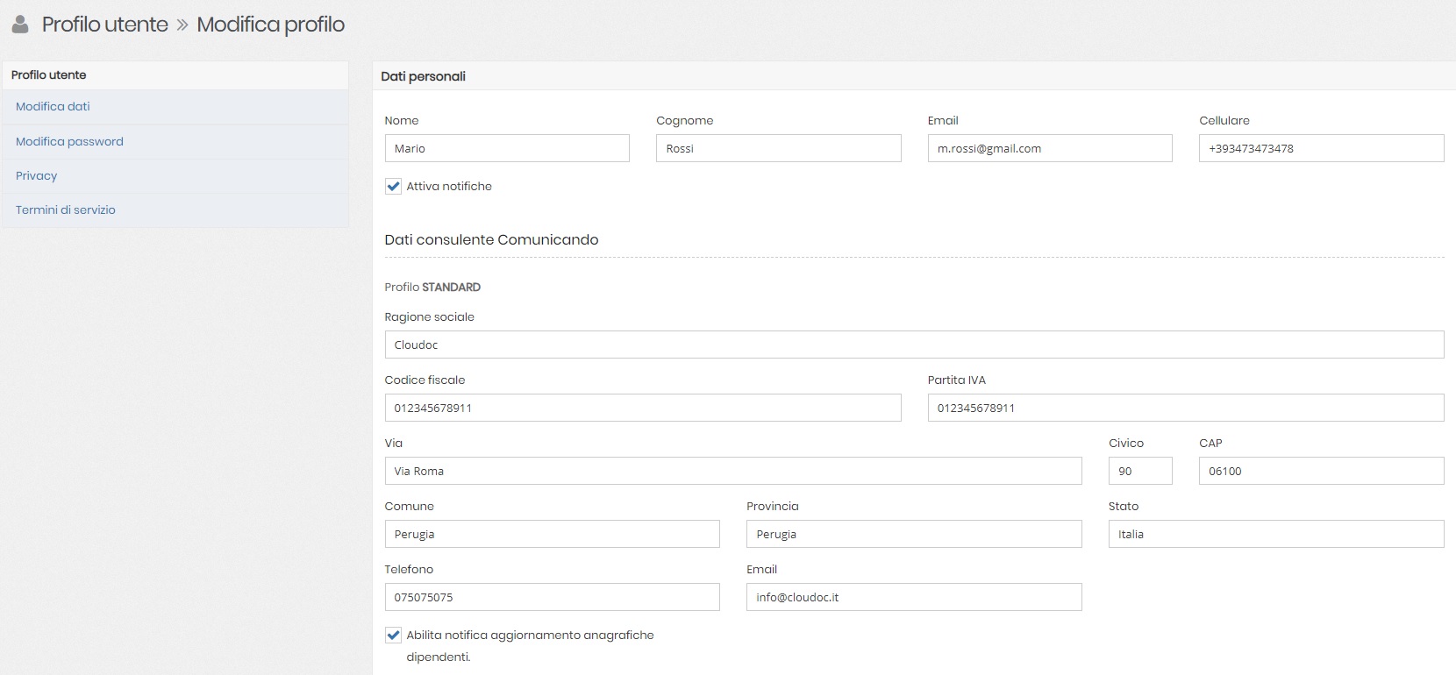Click the Civico number field

[1139, 471]
